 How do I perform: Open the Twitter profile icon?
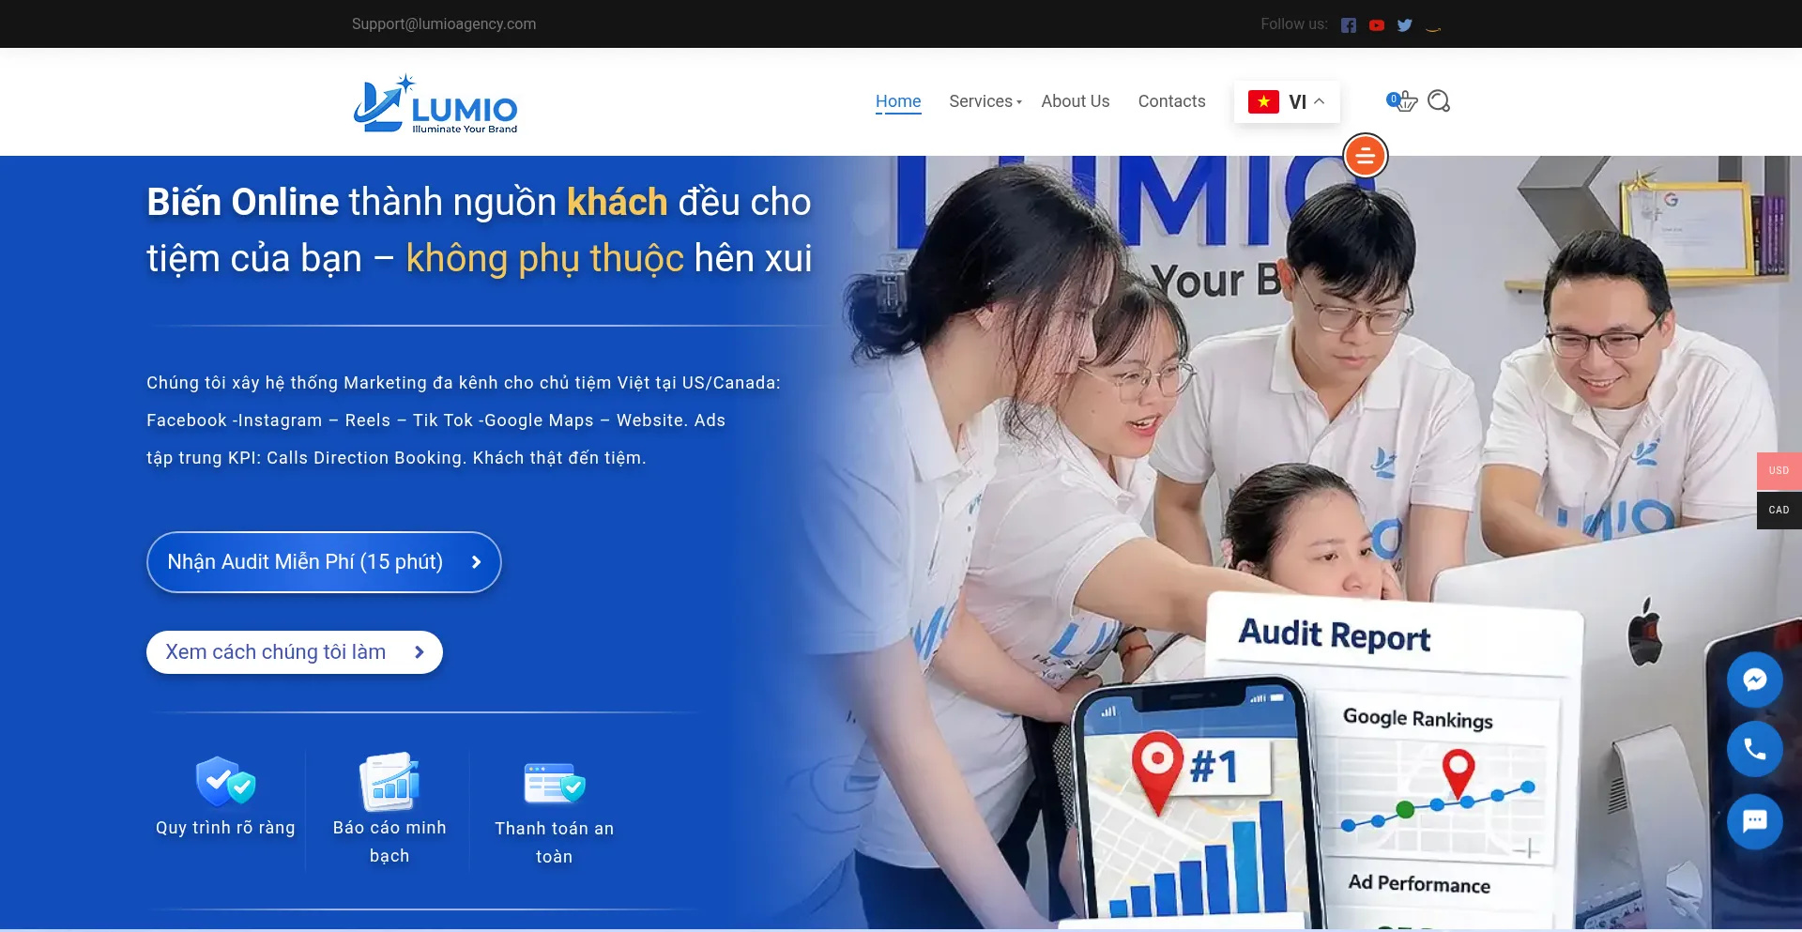point(1405,25)
